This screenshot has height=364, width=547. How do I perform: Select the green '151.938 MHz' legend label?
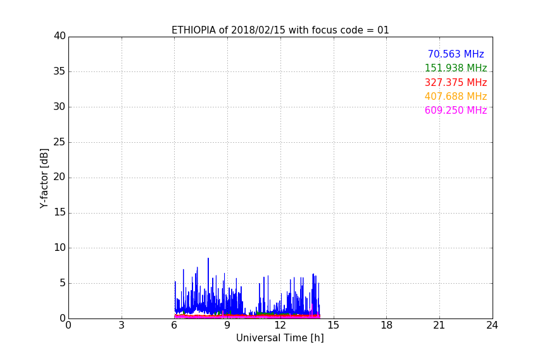456,68
